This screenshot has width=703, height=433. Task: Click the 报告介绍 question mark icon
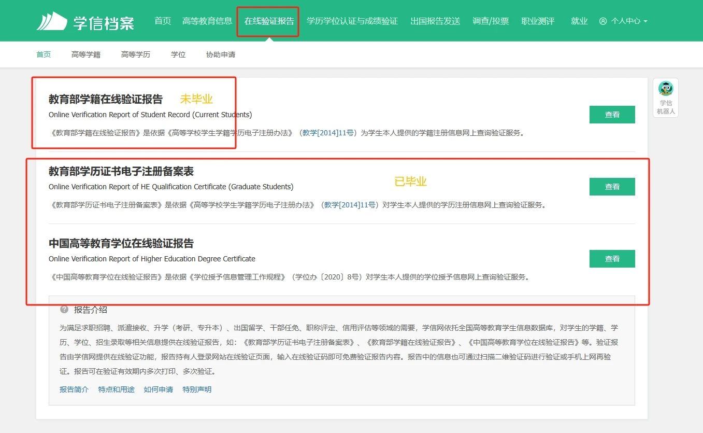pos(64,310)
